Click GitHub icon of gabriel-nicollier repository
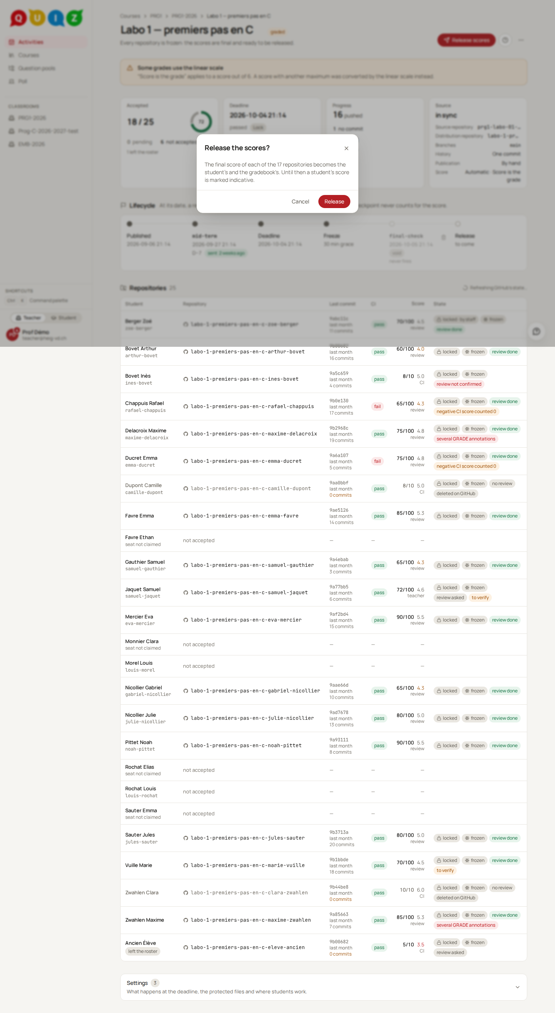 point(186,691)
